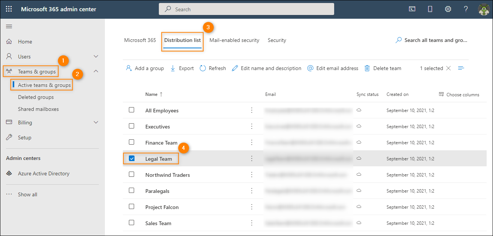
Task: Click the Edit email address button
Action: click(x=333, y=68)
